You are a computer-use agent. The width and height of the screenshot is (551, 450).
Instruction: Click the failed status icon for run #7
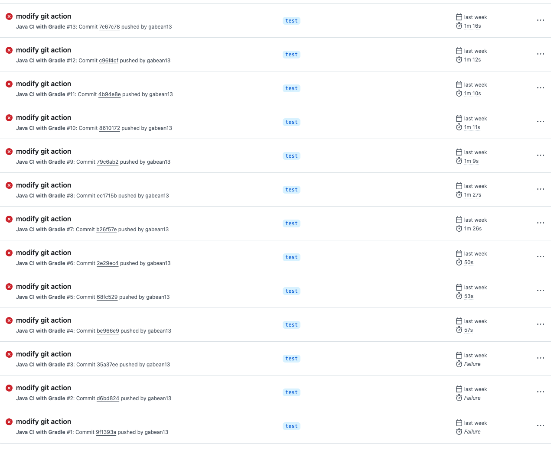tap(9, 219)
